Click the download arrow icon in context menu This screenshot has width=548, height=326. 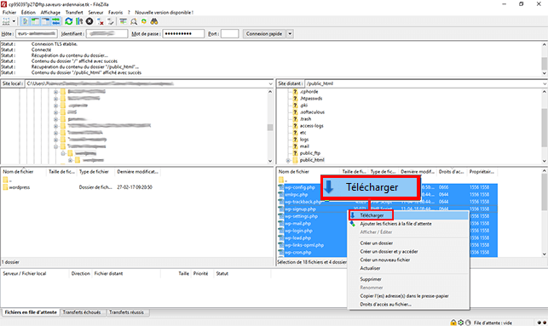point(353,215)
